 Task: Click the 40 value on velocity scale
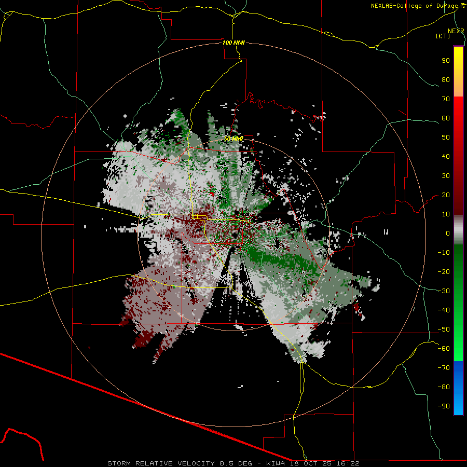[446, 157]
